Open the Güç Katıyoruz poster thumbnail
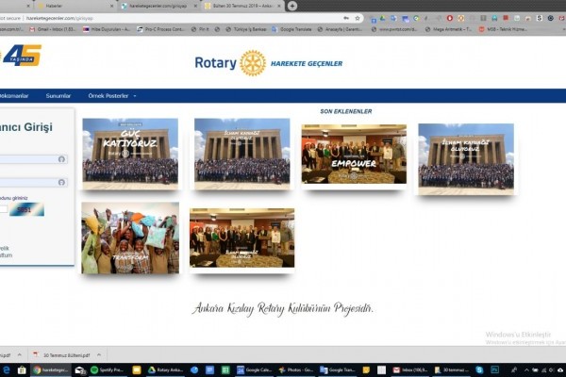 point(130,154)
